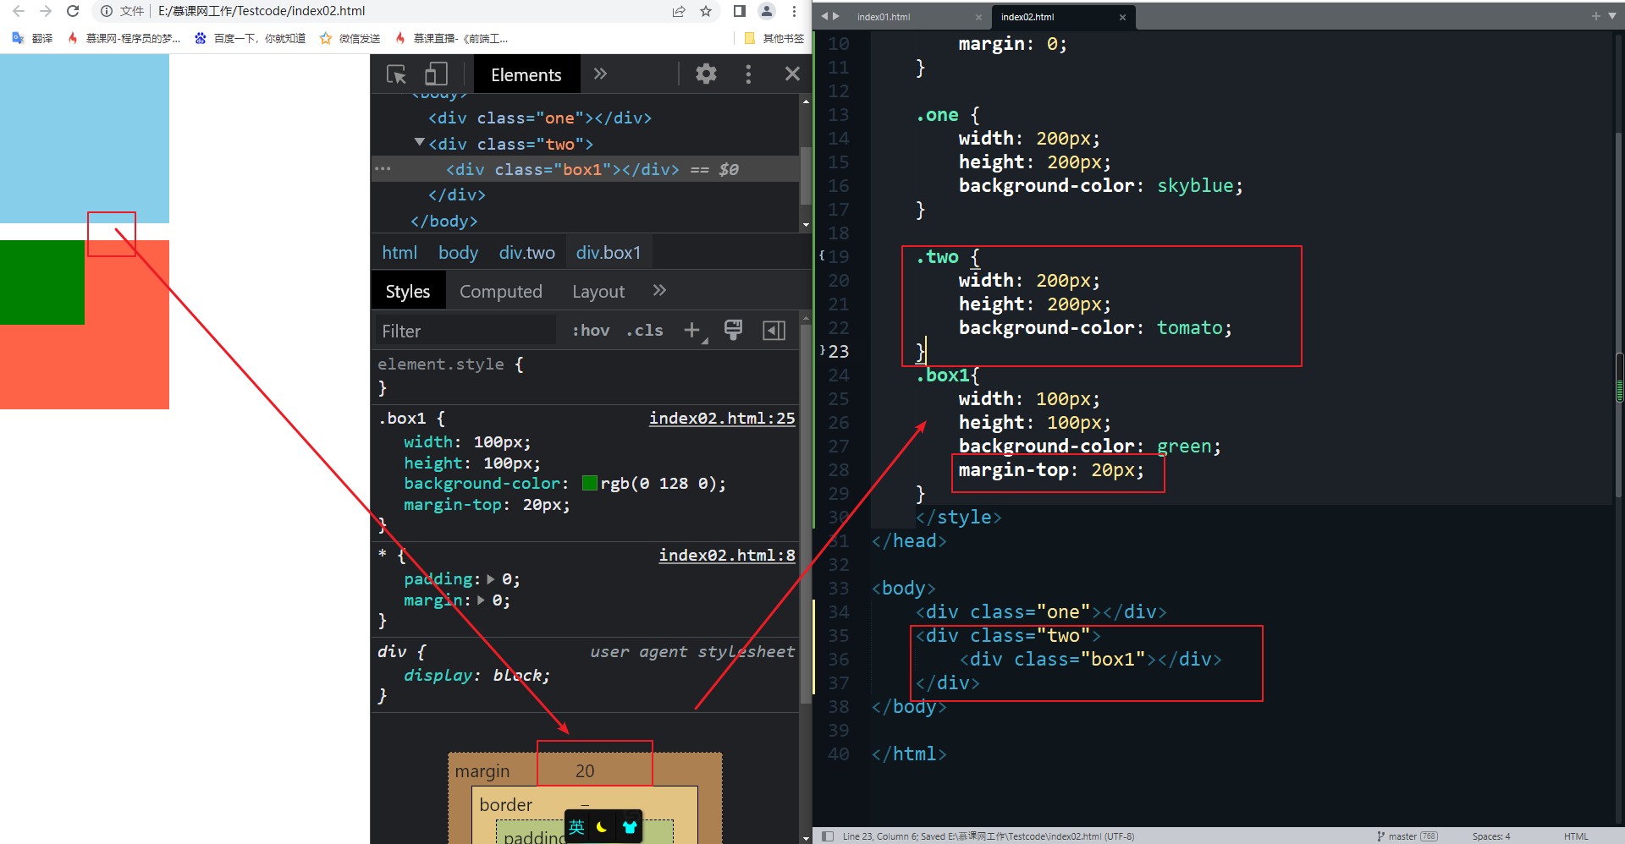Switch to index01.html editor tab
This screenshot has width=1625, height=844.
(x=884, y=17)
